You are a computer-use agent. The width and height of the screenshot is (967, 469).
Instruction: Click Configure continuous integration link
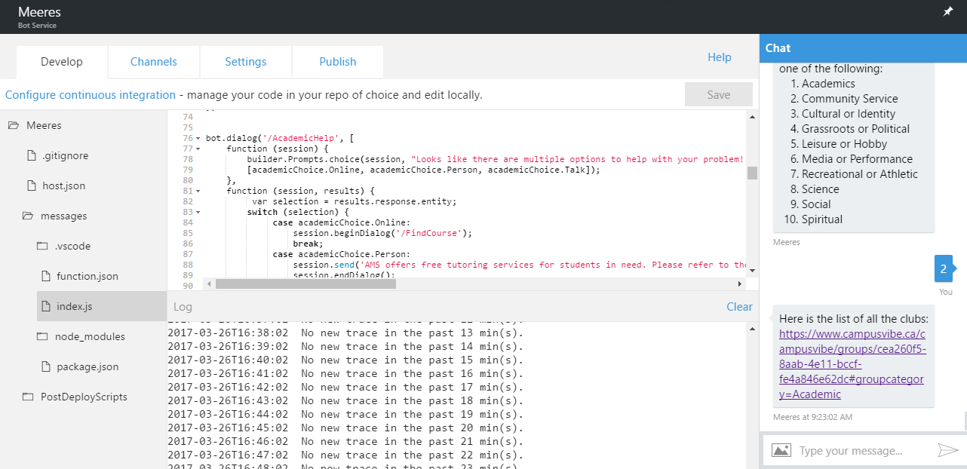pos(91,95)
